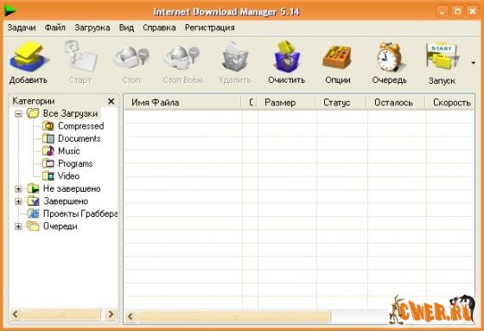Minimize the Internet Download Manager window
The width and height of the screenshot is (484, 331).
point(443,11)
